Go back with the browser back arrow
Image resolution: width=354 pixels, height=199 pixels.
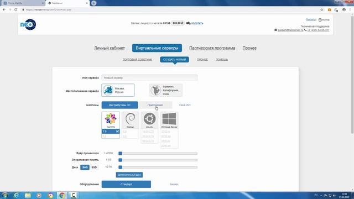[x=4, y=10]
